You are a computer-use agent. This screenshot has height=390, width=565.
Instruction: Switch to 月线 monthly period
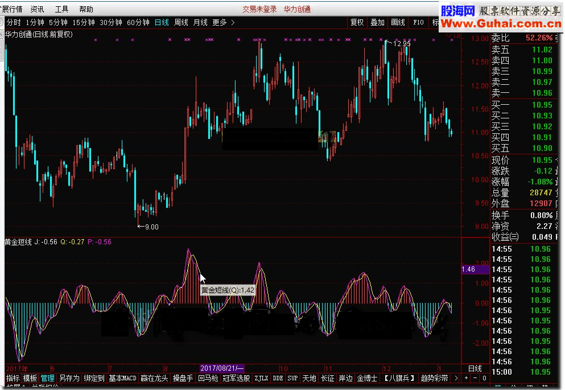pyautogui.click(x=200, y=22)
